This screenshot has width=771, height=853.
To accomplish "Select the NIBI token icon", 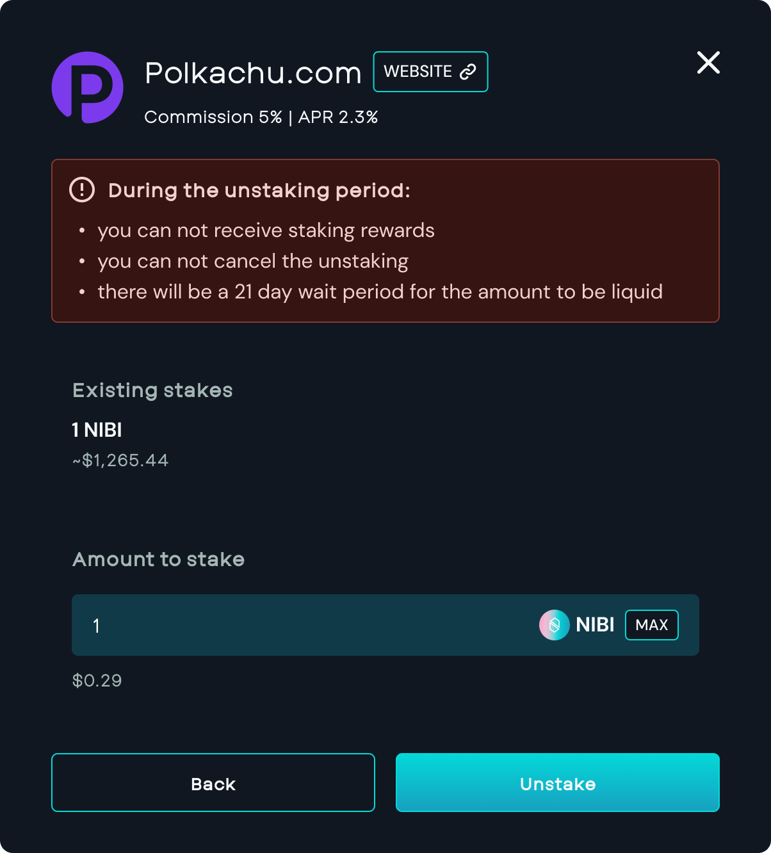I will tap(553, 624).
